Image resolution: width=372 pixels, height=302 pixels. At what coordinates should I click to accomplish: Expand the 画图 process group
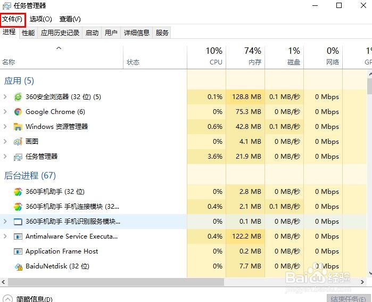(5, 142)
